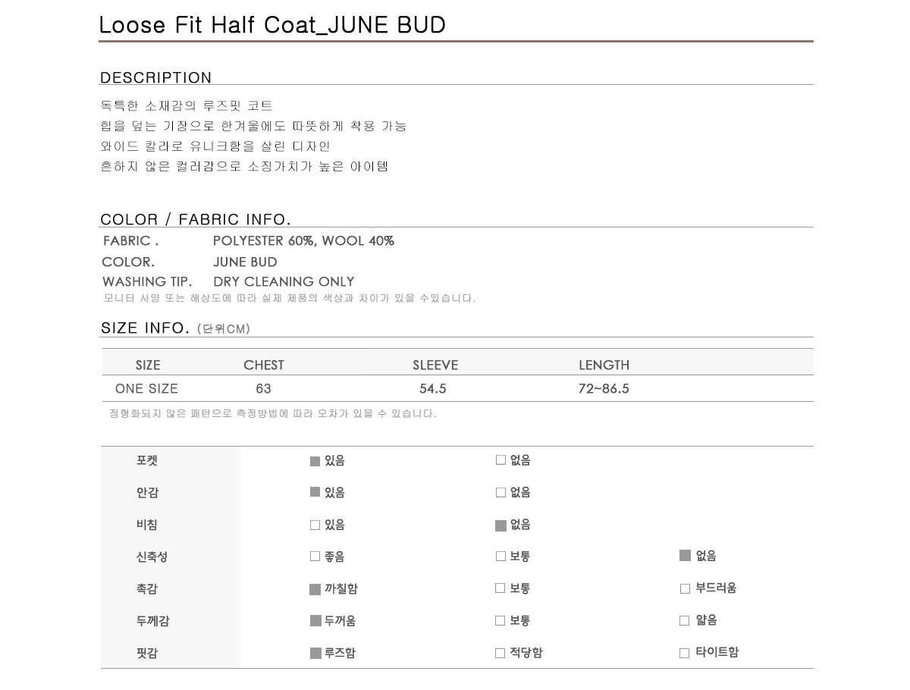Screen dimensions: 910x690
Task: Check the 보통 box for 신축성
Action: 500,557
